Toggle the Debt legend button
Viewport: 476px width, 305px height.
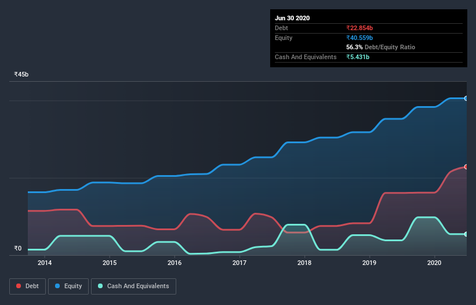(x=27, y=286)
